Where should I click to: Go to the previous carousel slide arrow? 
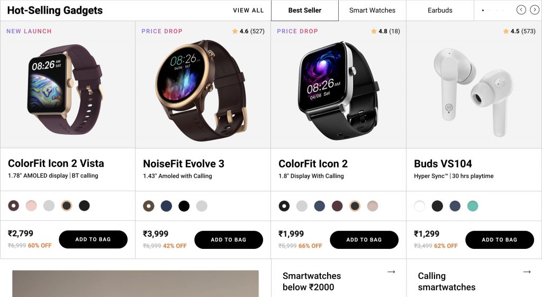(x=521, y=10)
